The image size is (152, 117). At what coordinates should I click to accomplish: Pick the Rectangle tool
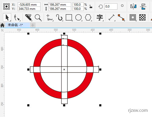[x=69, y=17]
